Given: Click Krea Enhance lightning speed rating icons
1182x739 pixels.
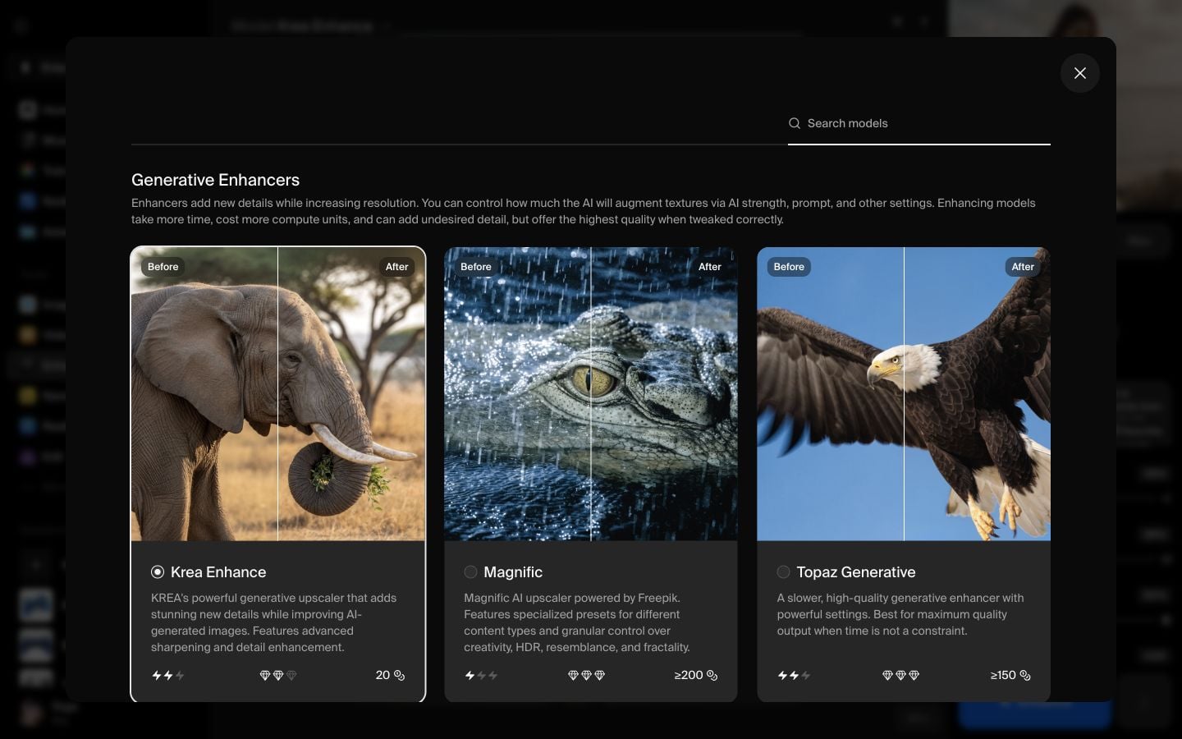Looking at the screenshot, I should tap(168, 676).
